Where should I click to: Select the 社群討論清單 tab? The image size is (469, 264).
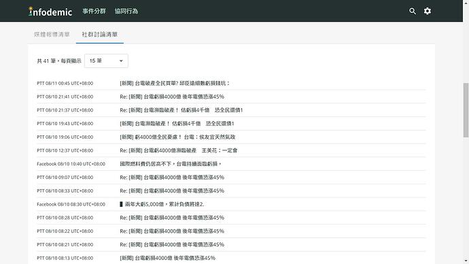[100, 35]
